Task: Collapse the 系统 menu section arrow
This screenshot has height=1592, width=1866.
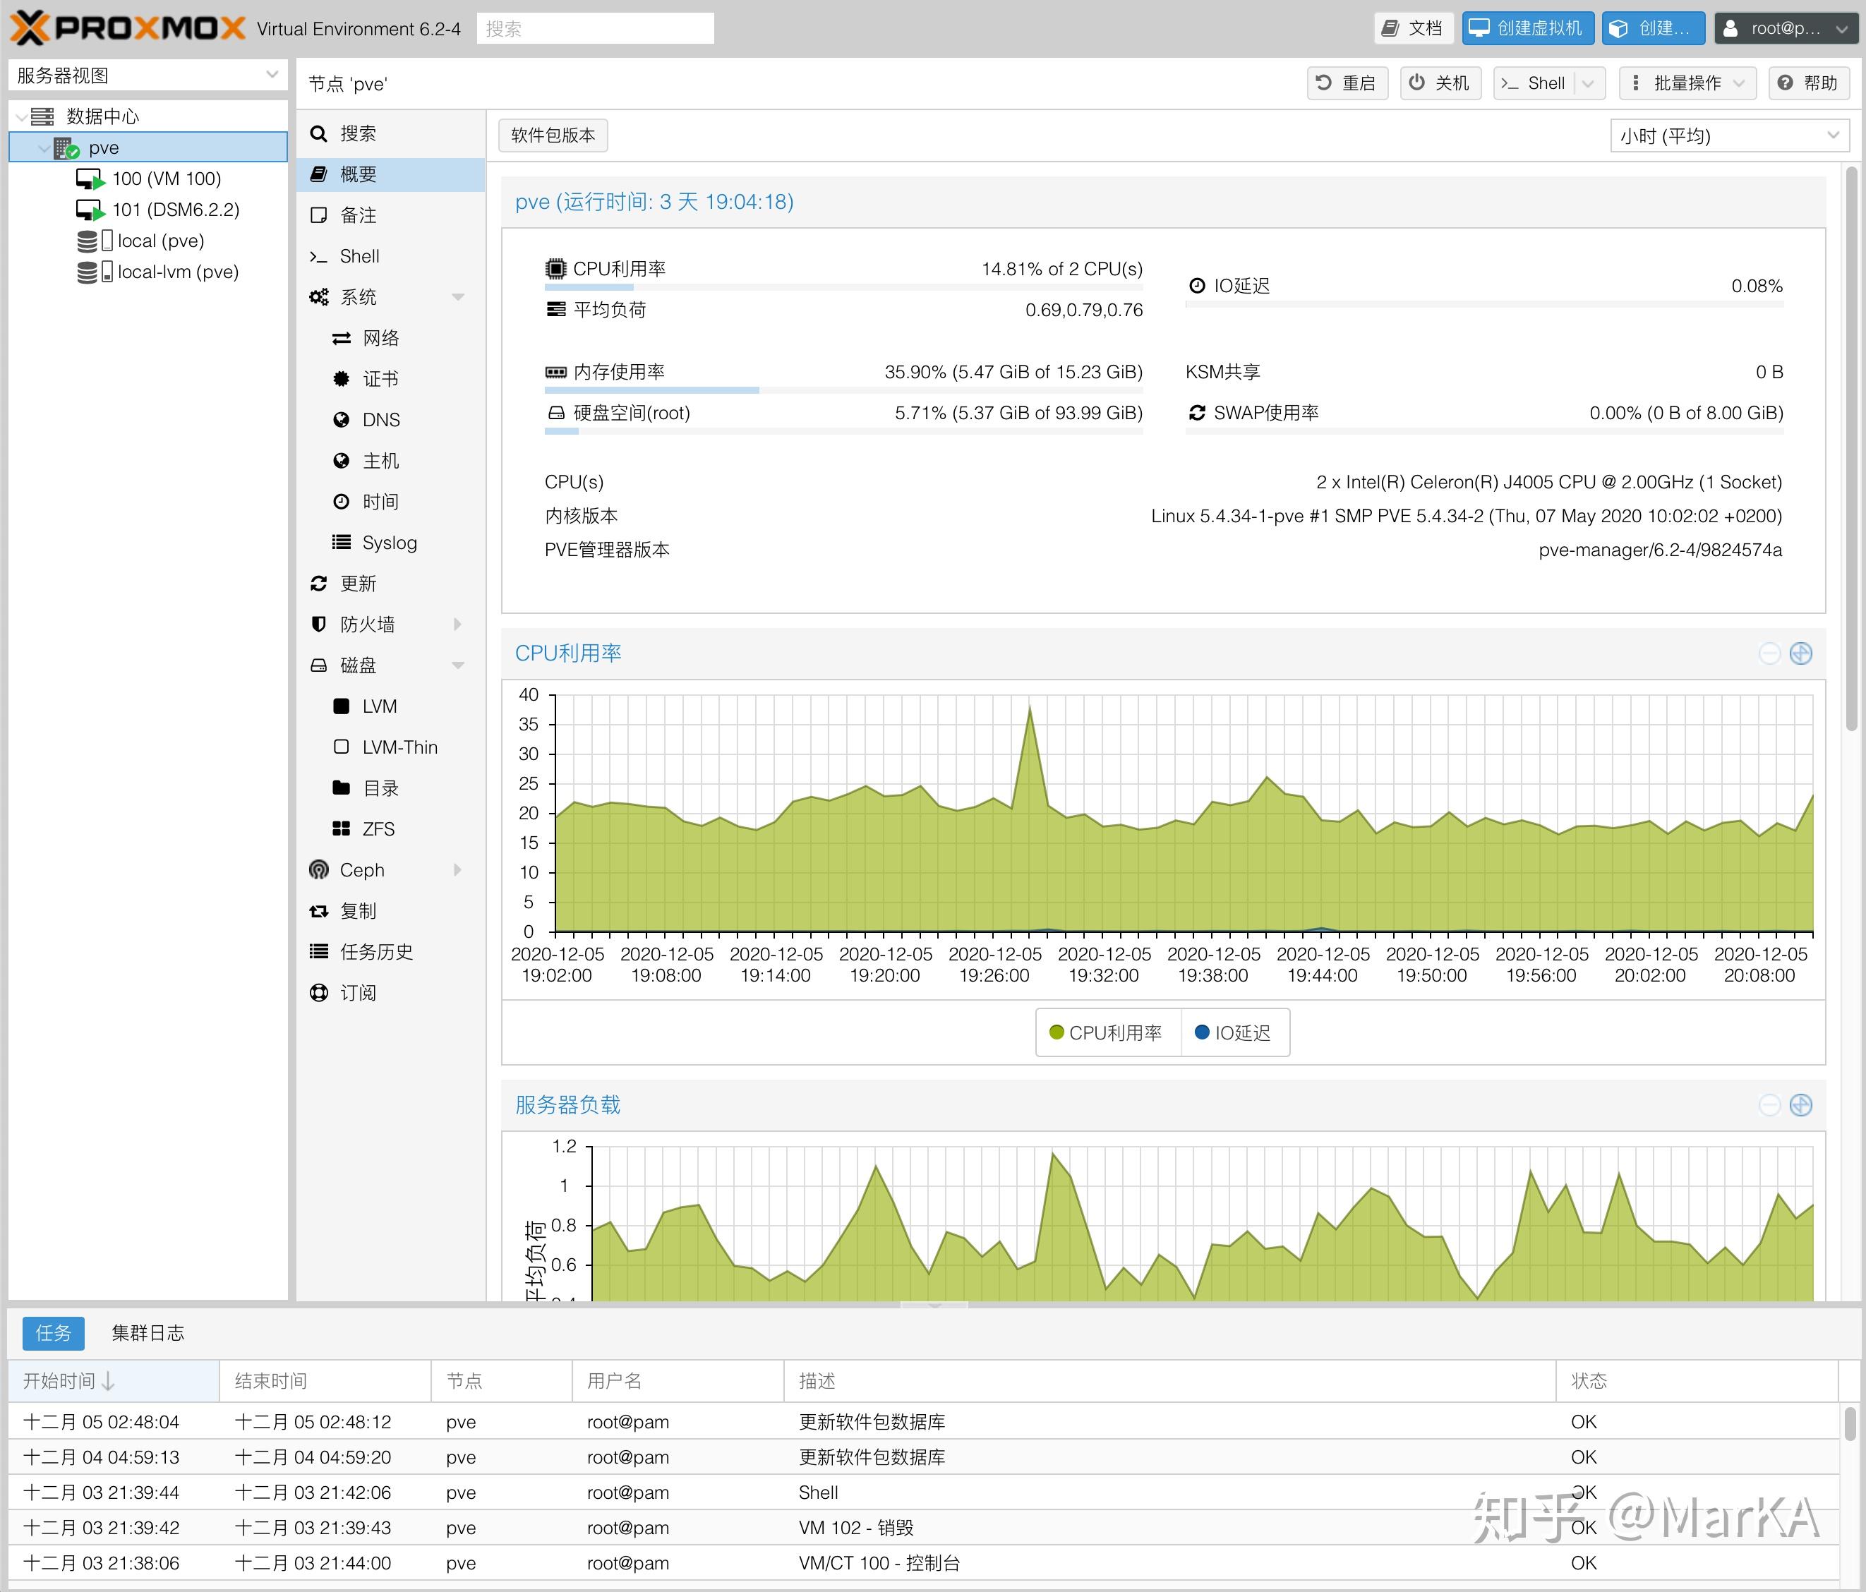Action: coord(457,297)
